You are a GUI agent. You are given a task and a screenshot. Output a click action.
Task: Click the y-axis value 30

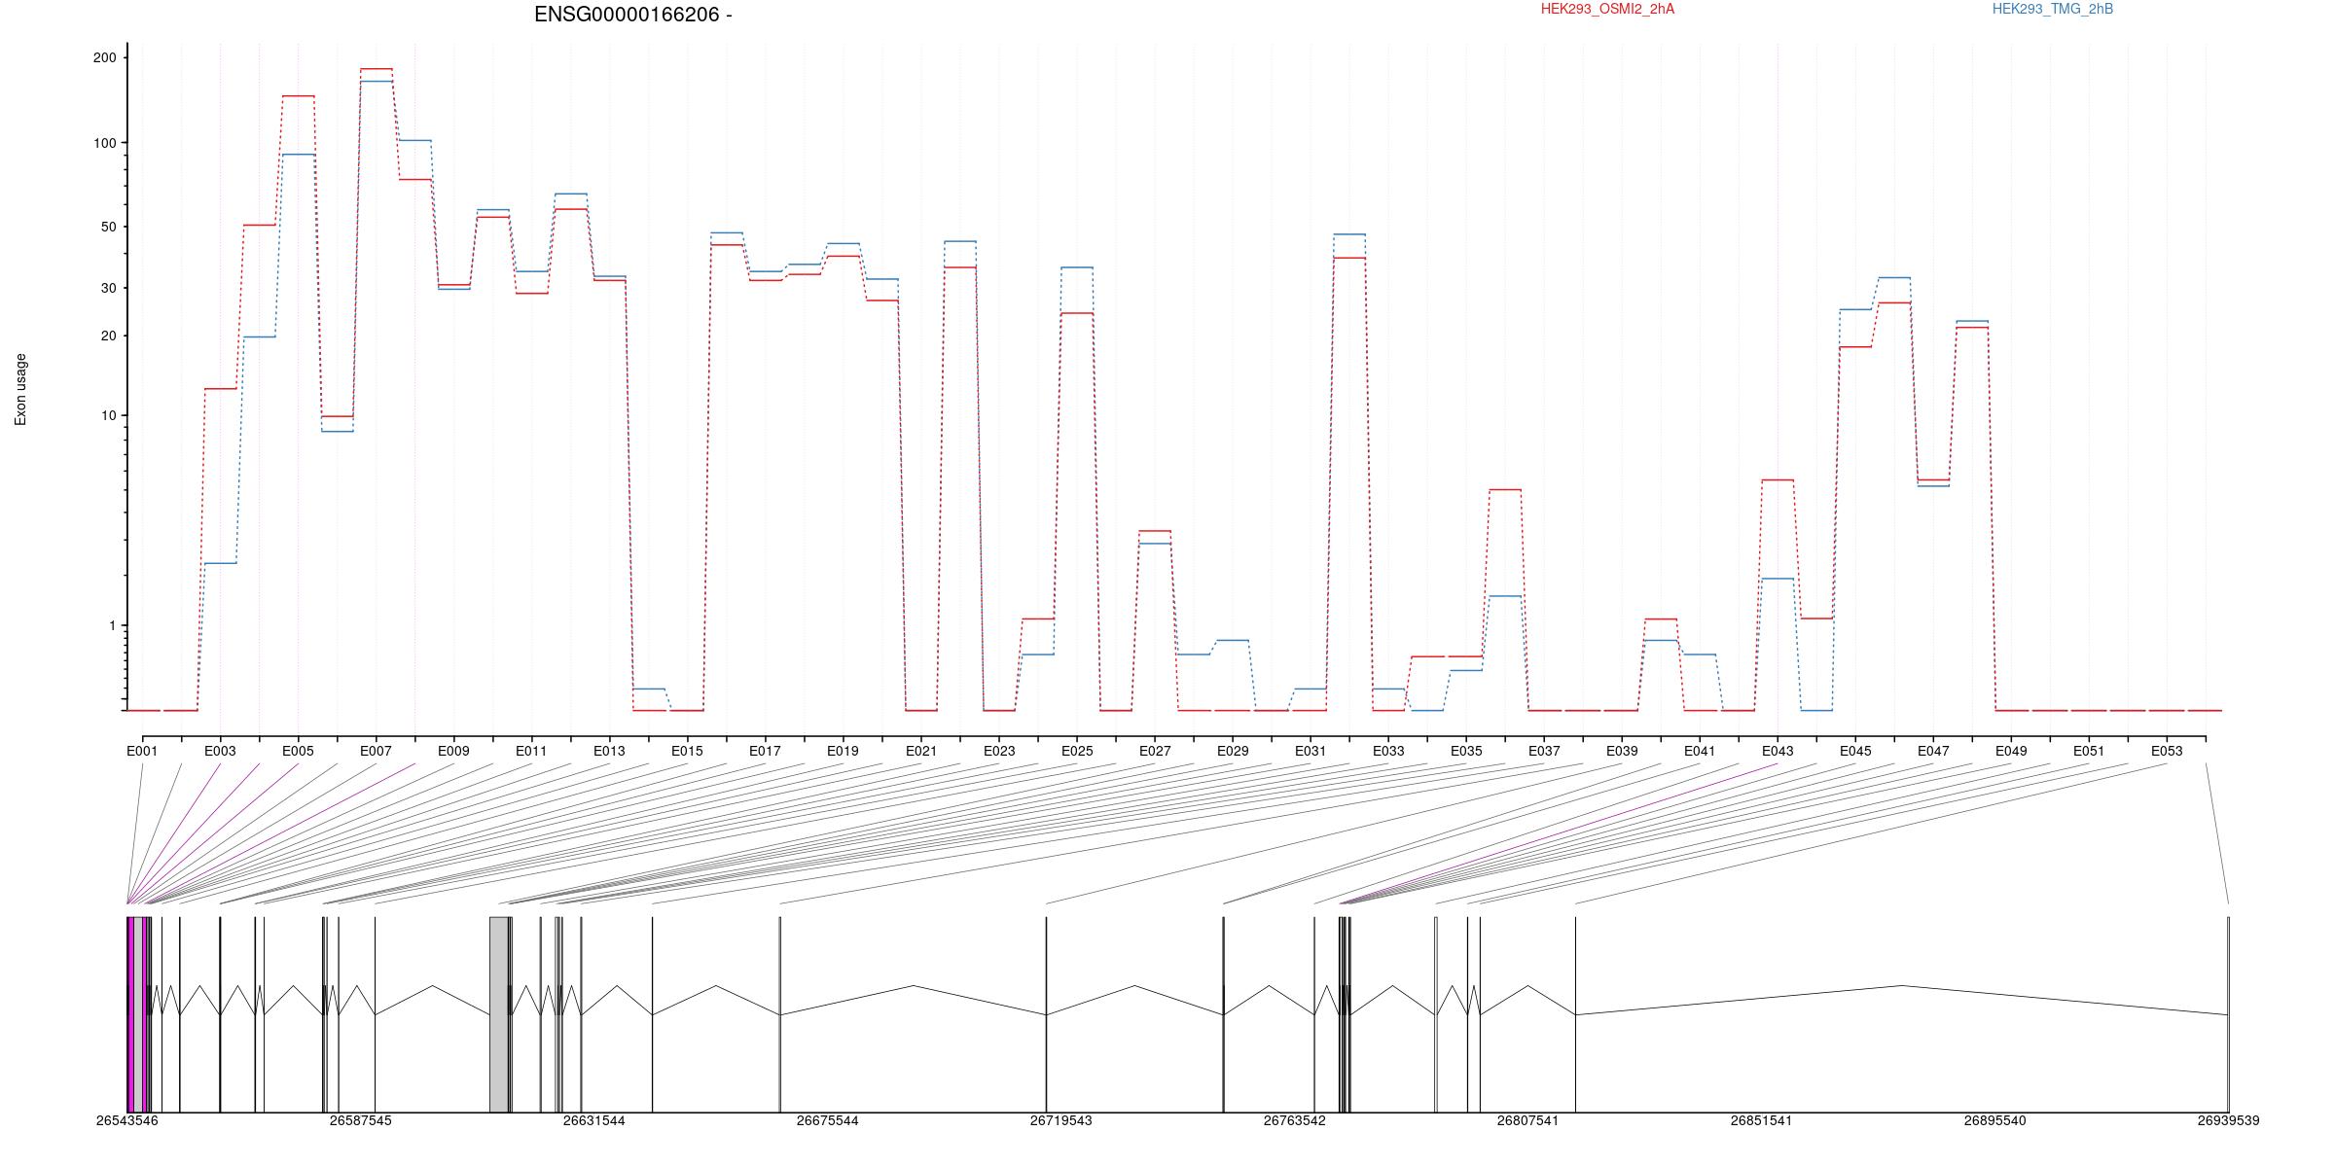tap(108, 288)
